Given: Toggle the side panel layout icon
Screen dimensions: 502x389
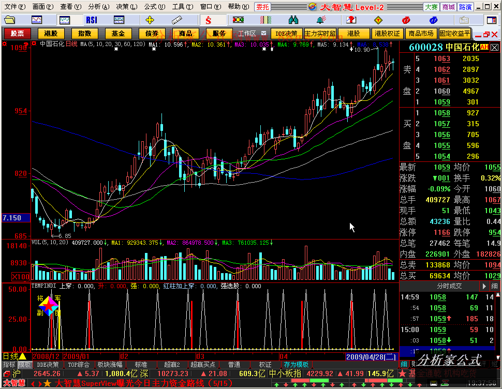Looking at the screenshot, I should pyautogui.click(x=492, y=20).
